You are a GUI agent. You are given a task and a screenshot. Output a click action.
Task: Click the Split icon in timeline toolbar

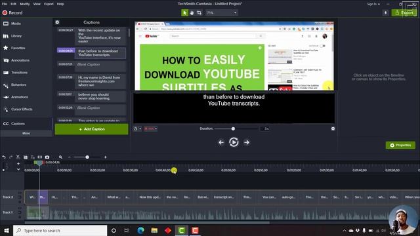(x=40, y=157)
